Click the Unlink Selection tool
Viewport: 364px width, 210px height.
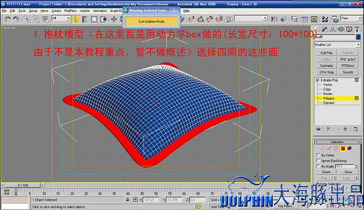[x=36, y=19]
